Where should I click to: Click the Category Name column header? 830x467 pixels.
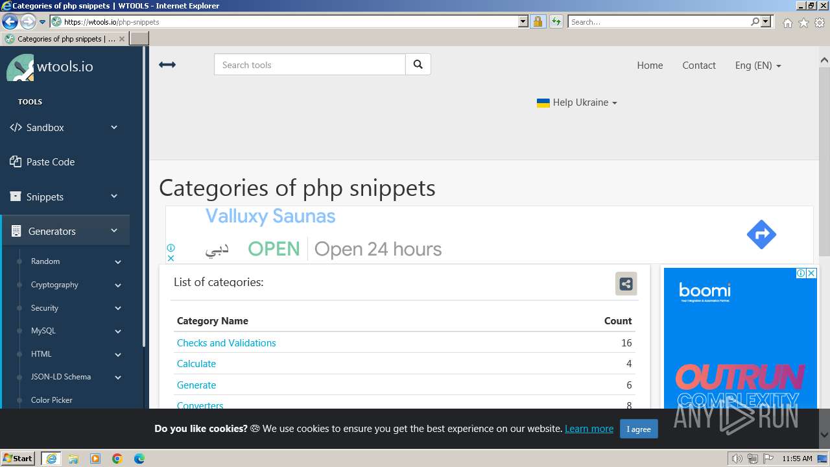click(x=213, y=321)
